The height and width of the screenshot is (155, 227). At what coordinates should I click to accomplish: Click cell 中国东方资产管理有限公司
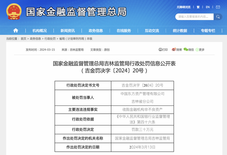click(x=142, y=94)
